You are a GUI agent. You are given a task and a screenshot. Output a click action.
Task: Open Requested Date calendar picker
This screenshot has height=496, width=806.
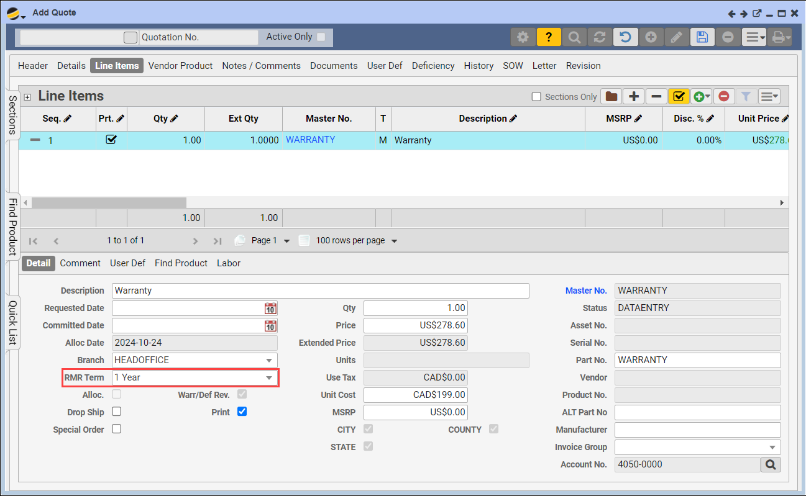point(270,308)
